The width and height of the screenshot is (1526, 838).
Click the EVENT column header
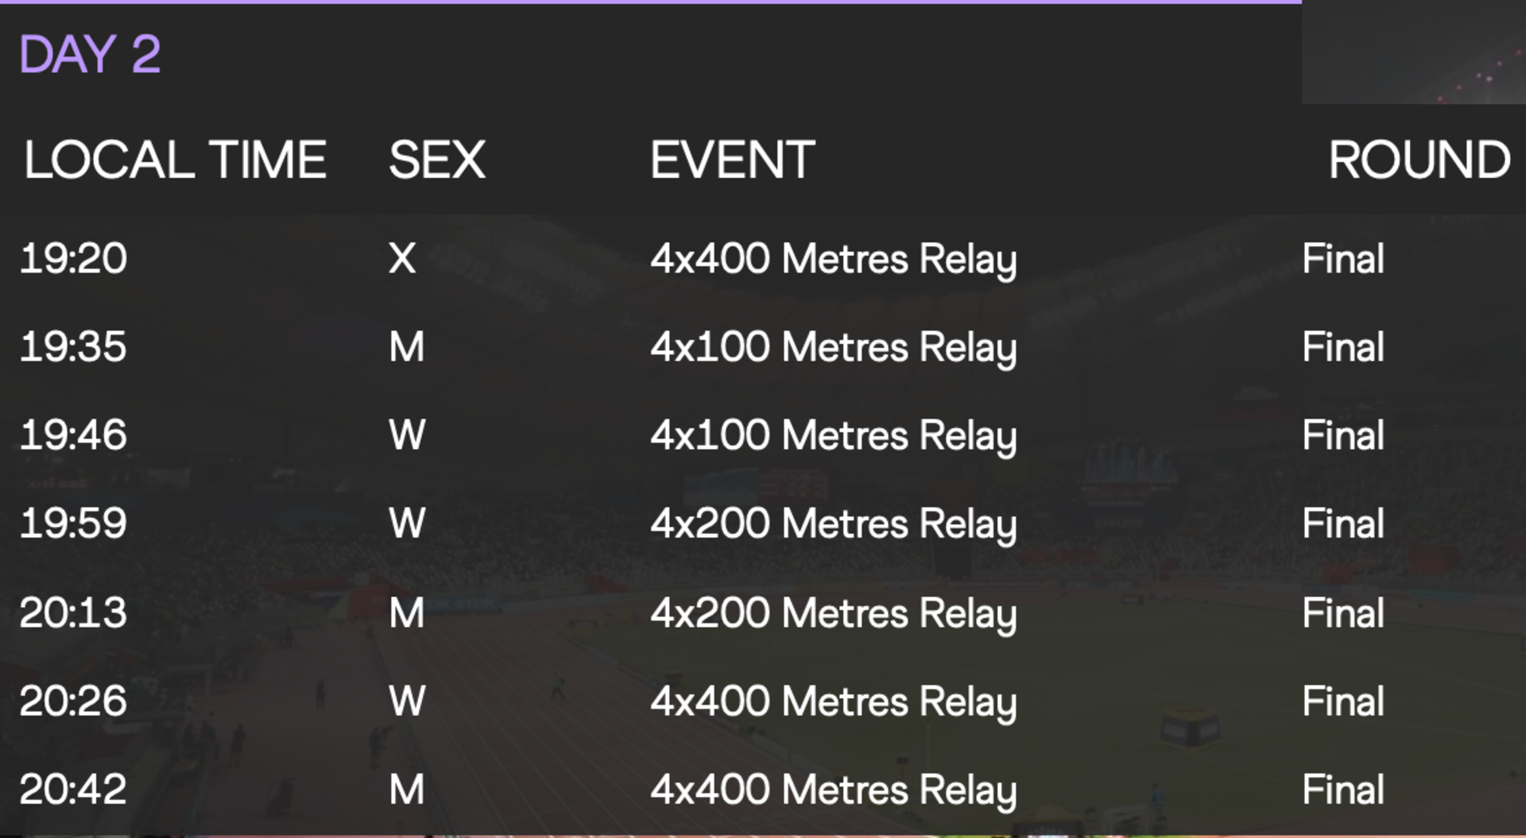[x=732, y=160]
